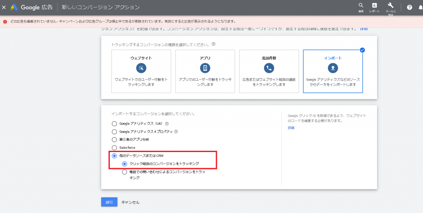Select クリック経由のコンバージョンをトラッキング radio

click(x=124, y=164)
